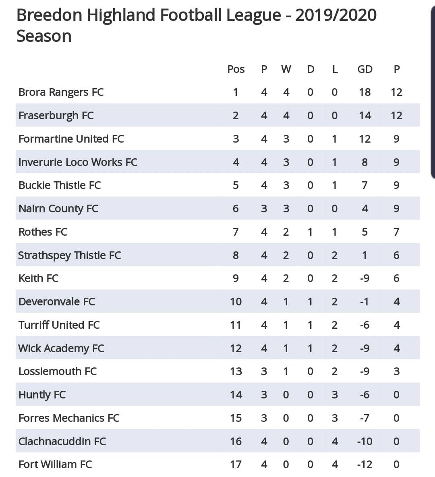Click Wick Academy FC name
435x477 pixels.
click(61, 348)
